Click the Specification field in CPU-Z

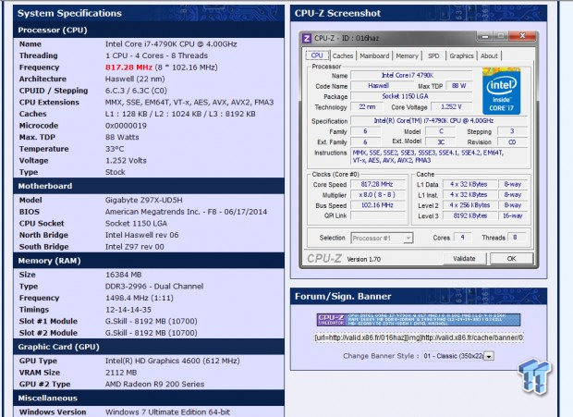[x=438, y=120]
